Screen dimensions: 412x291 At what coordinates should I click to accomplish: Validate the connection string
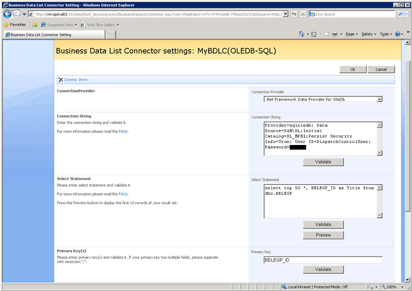323,162
